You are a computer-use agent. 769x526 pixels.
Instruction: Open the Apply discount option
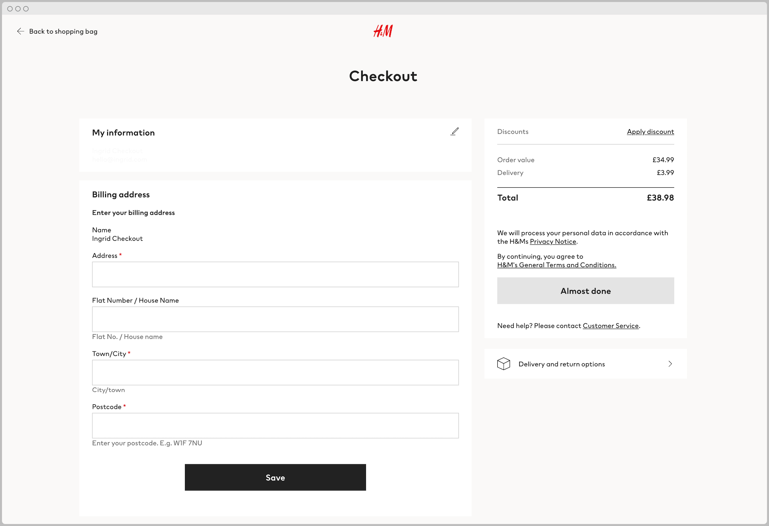pos(650,131)
